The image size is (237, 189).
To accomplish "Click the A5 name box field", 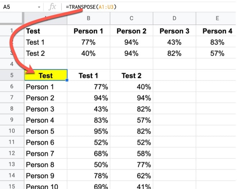I will [x=18, y=7].
